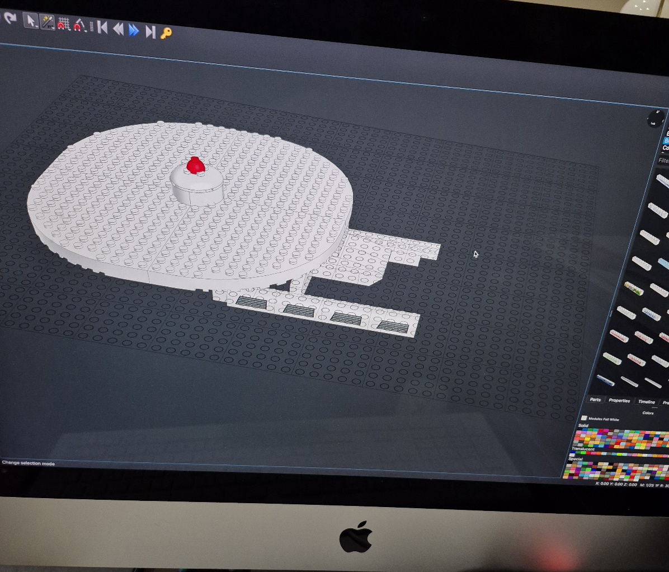This screenshot has height=572, width=669.
Task: Choose the arrow selection tool
Action: 30,21
